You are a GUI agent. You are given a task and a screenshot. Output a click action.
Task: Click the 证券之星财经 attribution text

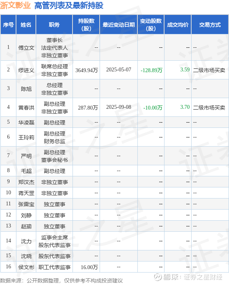(x=203, y=277)
